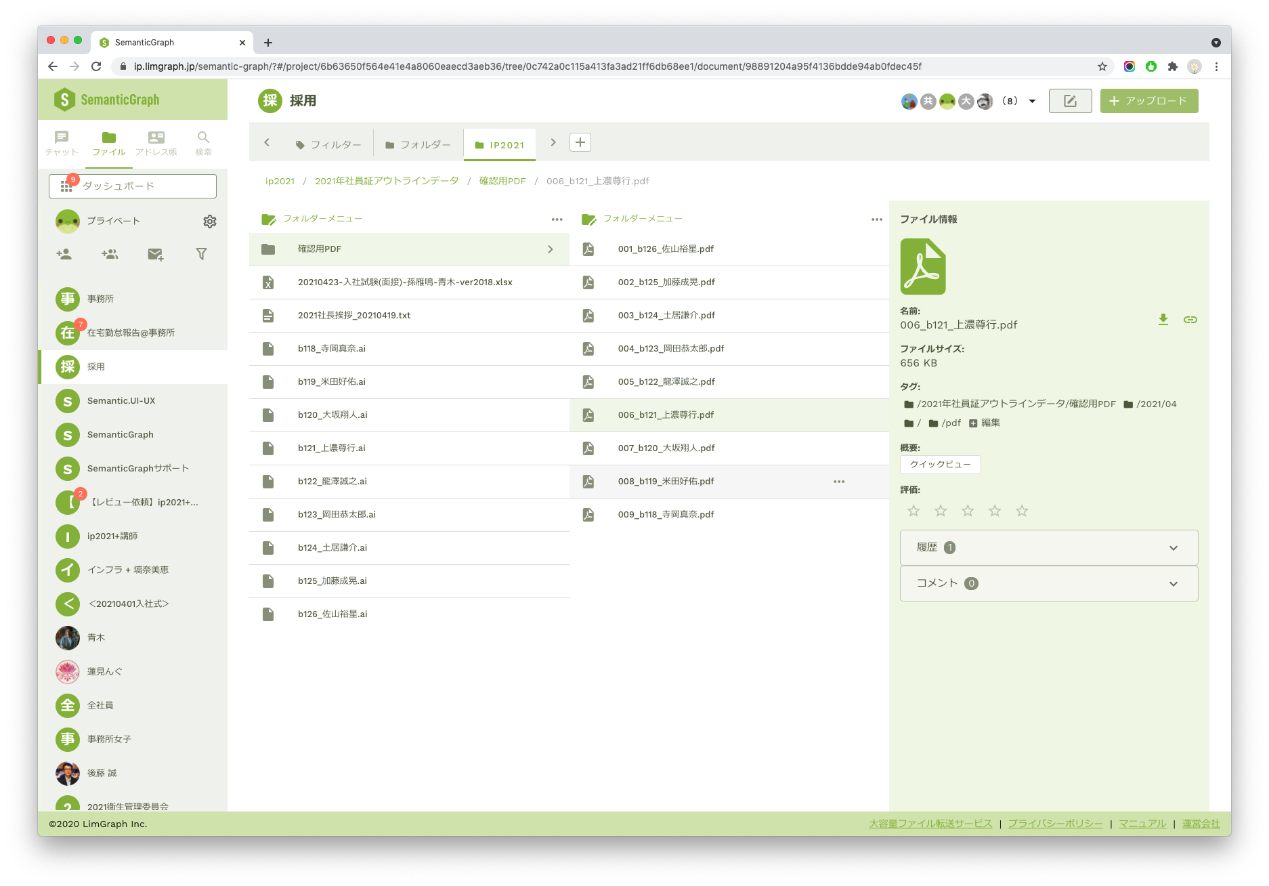
Task: Switch to the フォルダー tab
Action: pyautogui.click(x=418, y=144)
